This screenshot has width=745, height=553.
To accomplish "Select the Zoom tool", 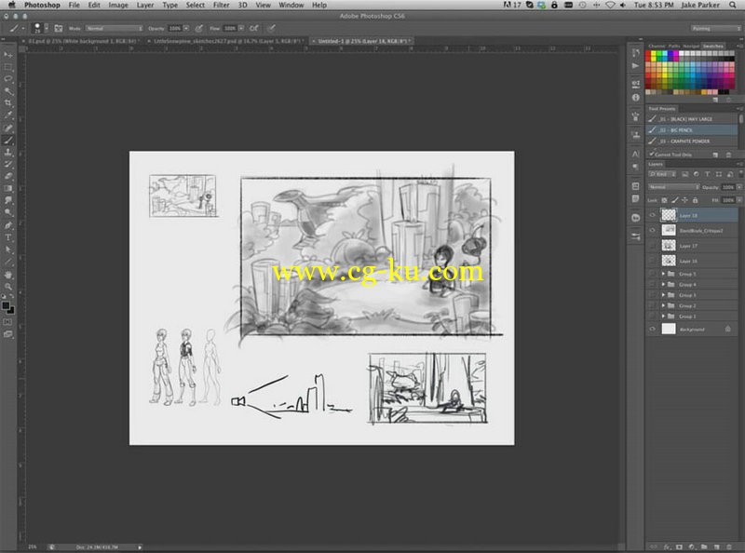I will (x=8, y=287).
